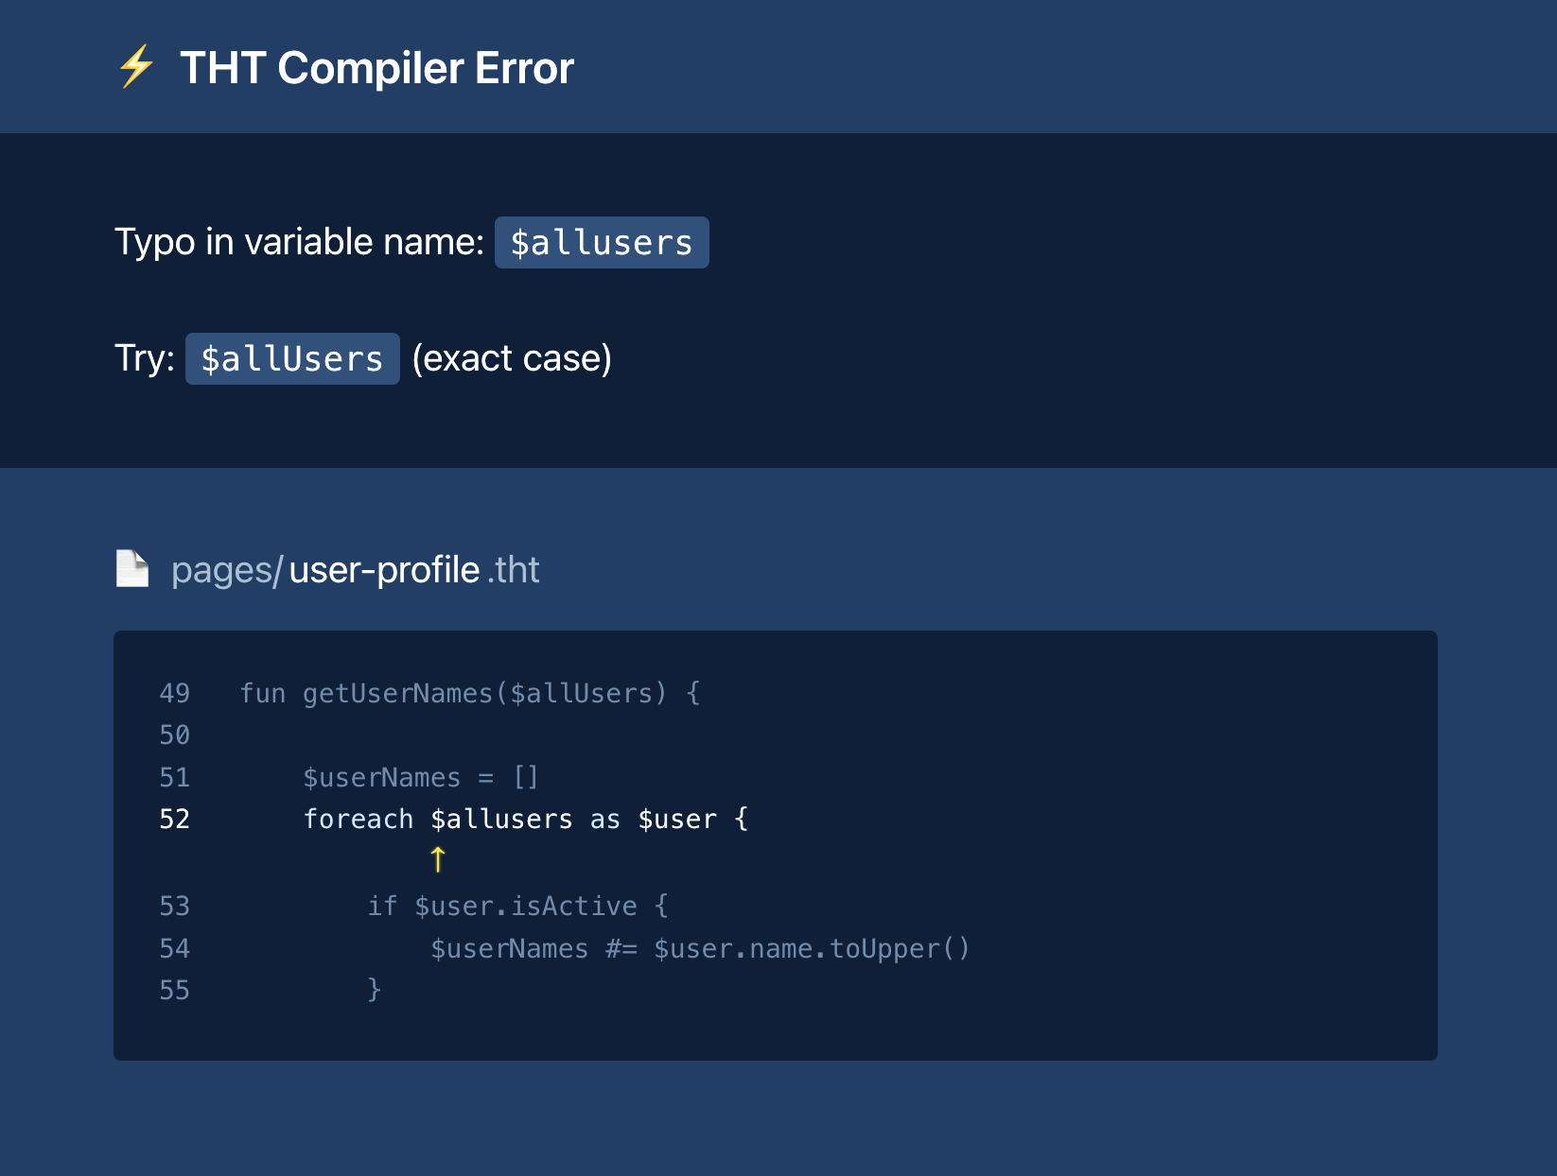
Task: Select the suggested $allUsers badge
Action: tap(292, 359)
